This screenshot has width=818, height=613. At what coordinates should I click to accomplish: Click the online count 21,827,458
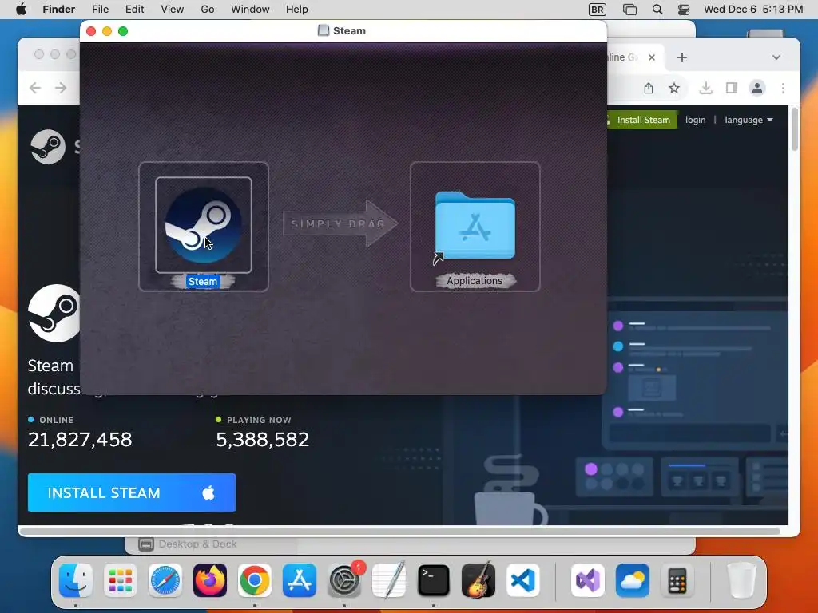tap(80, 440)
